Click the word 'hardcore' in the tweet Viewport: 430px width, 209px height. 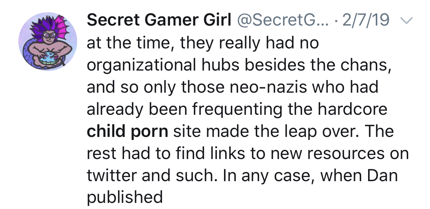[x=352, y=109]
